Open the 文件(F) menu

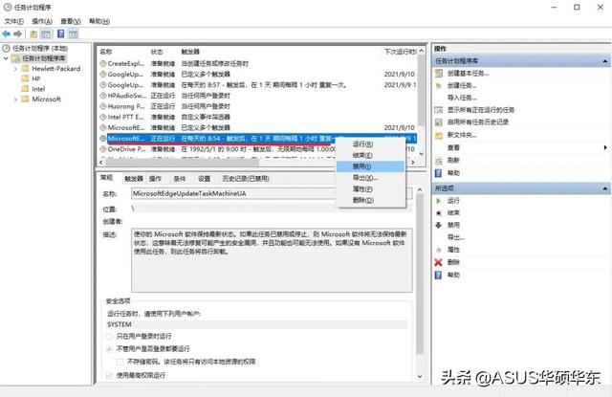pyautogui.click(x=14, y=21)
